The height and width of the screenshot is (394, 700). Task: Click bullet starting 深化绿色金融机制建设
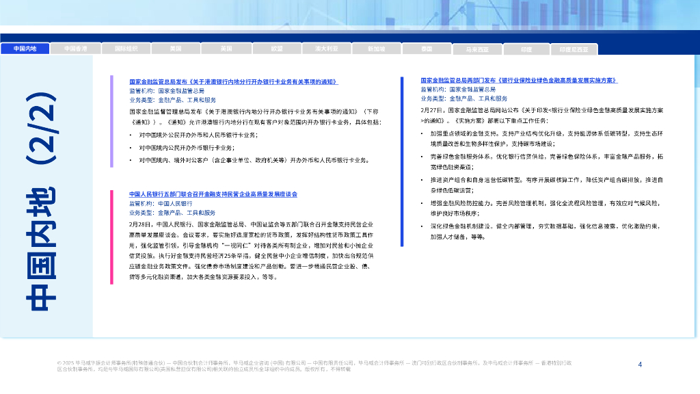[545, 231]
